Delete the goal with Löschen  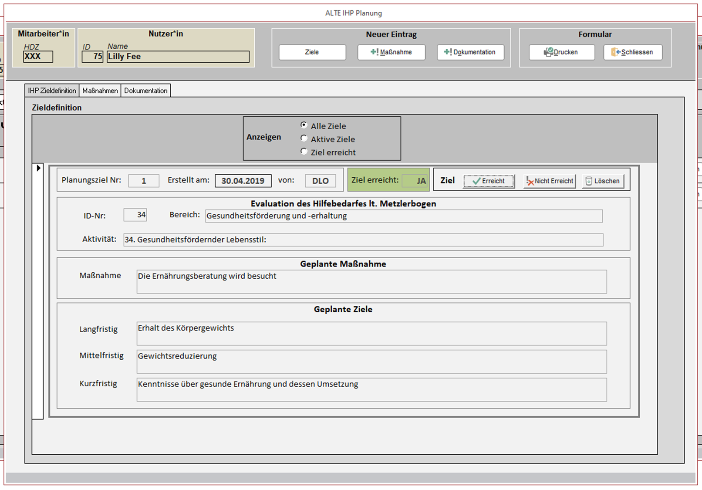603,181
